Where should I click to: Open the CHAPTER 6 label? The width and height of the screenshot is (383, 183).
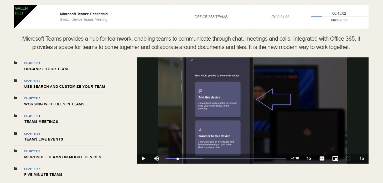coord(32,151)
